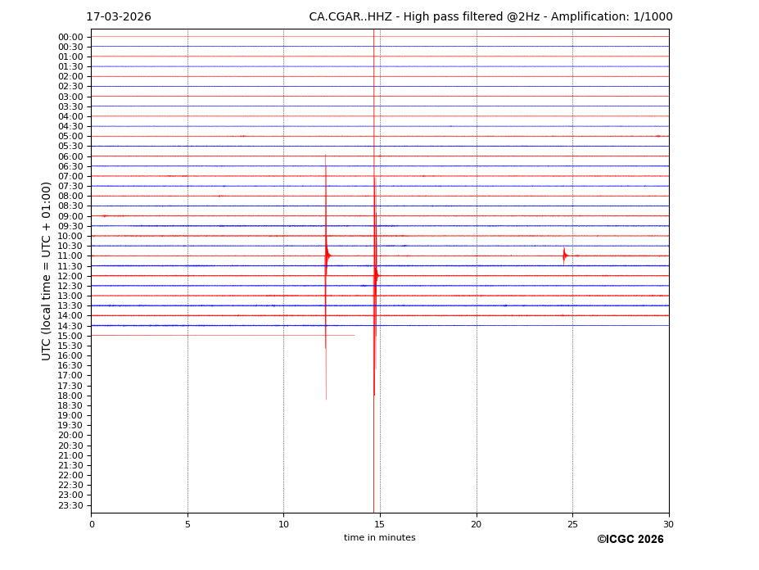The height and width of the screenshot is (570, 759).
Task: Select the 06:00 time label
Action: (70, 156)
